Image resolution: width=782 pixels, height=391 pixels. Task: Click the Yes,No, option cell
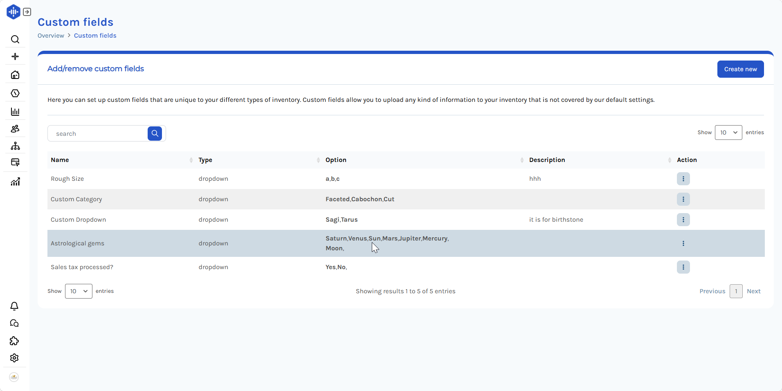coord(336,267)
